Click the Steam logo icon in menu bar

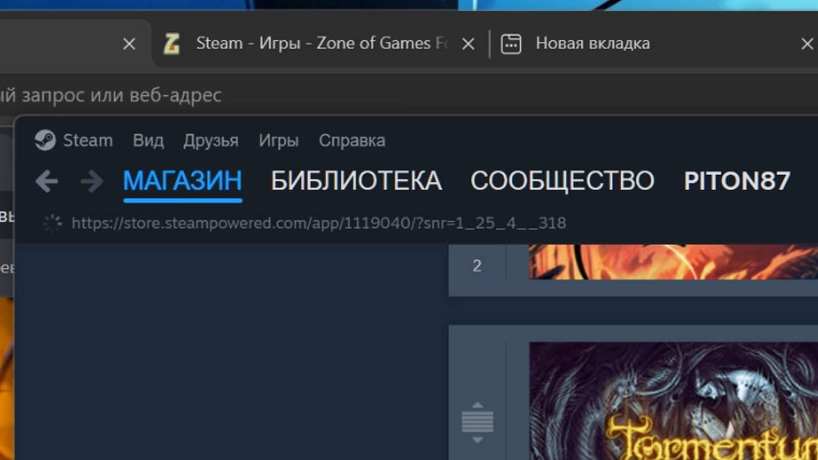(x=45, y=140)
